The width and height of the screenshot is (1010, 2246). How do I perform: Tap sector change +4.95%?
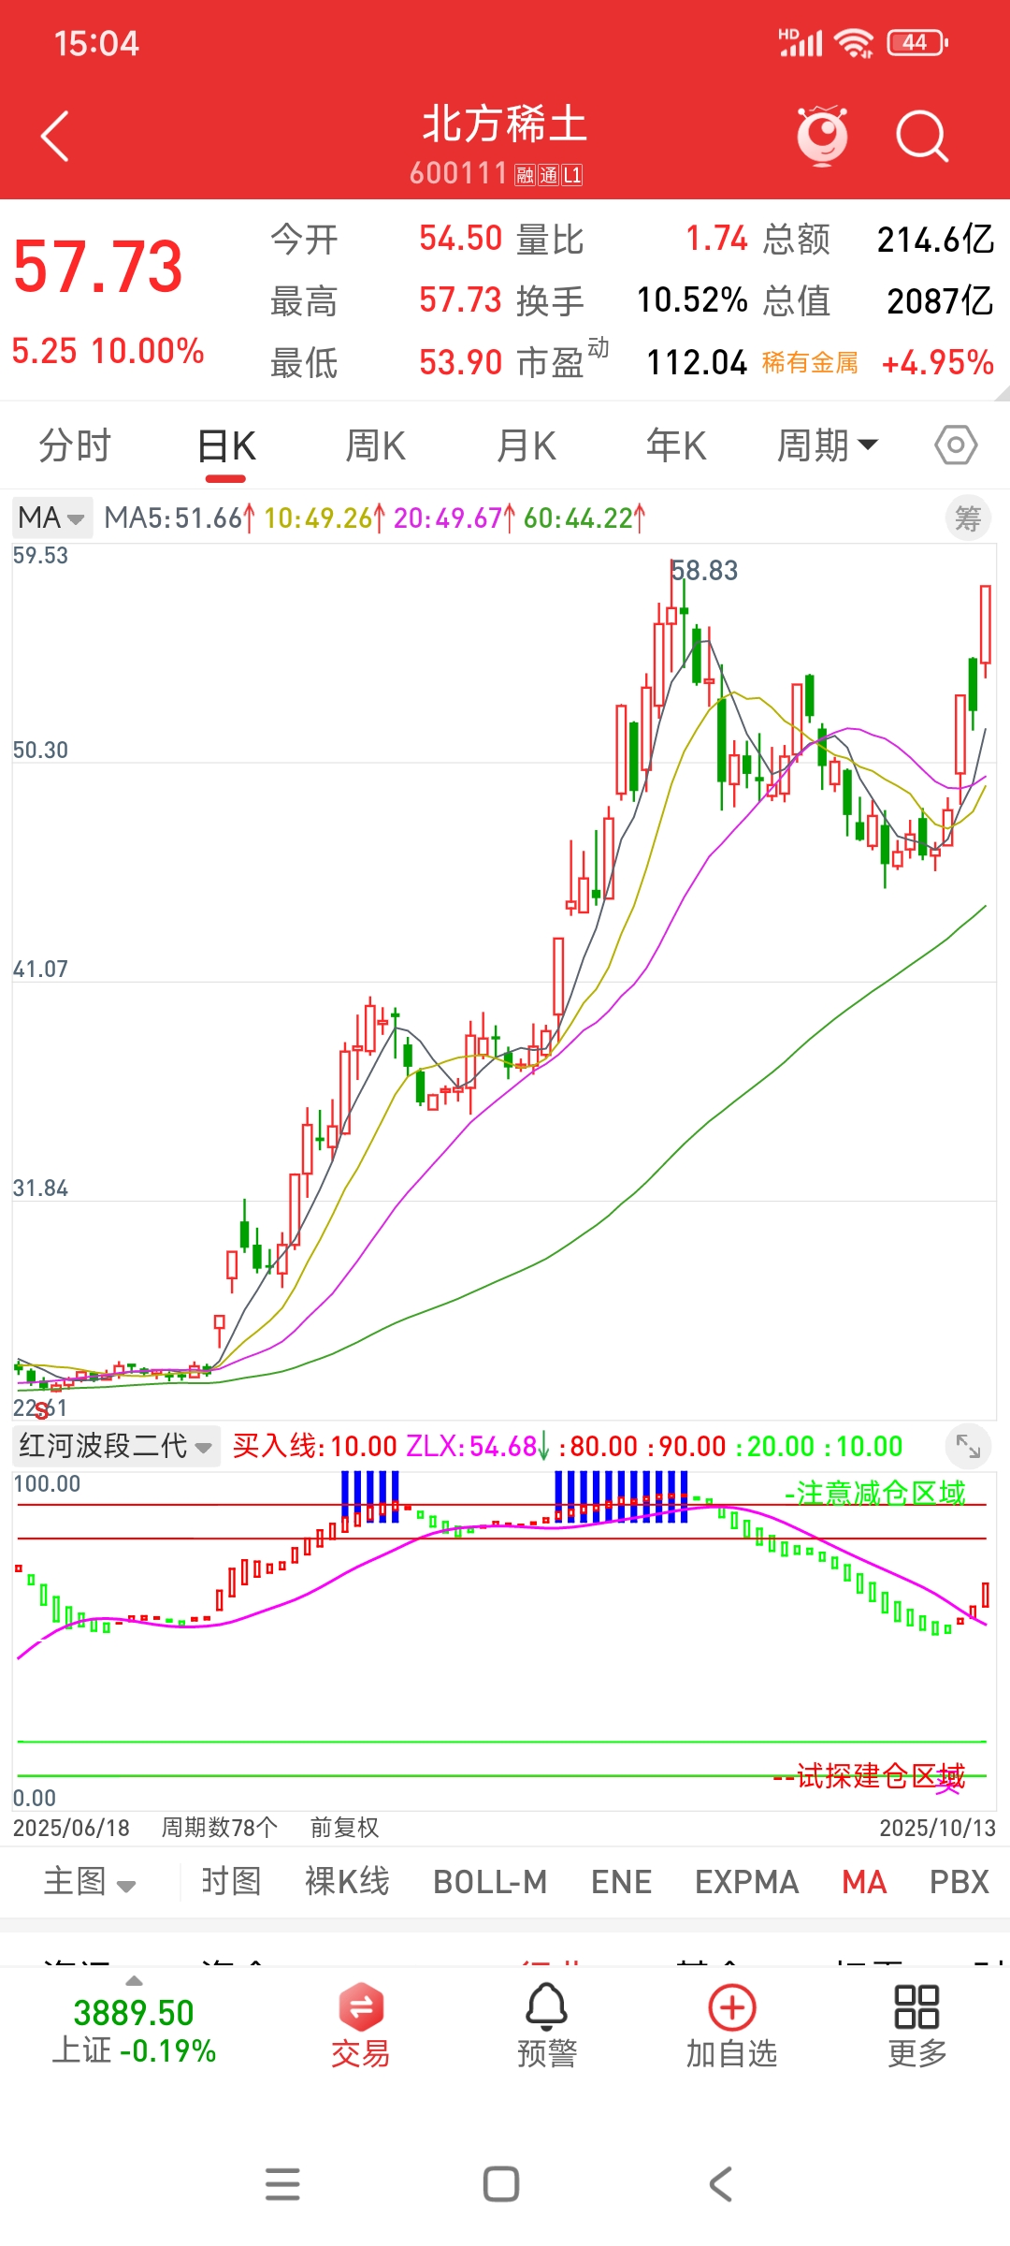938,362
